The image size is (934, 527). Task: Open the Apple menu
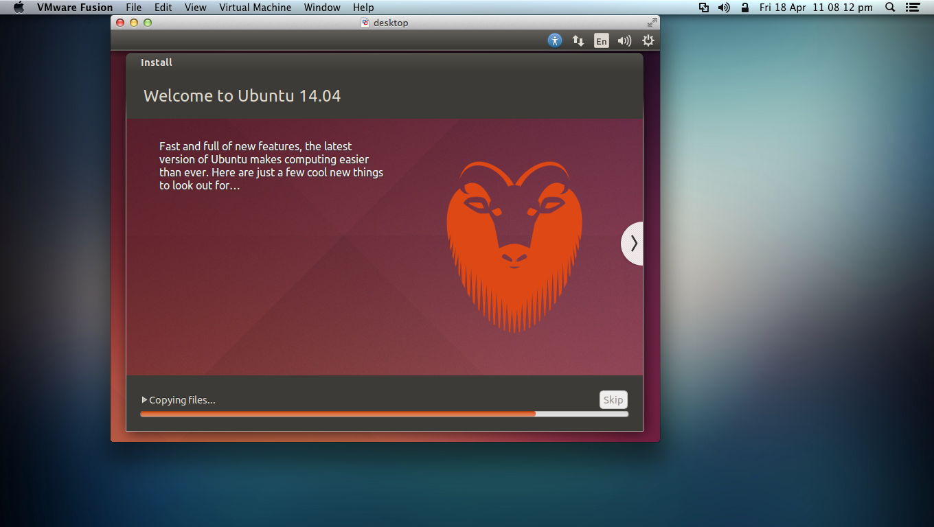19,8
